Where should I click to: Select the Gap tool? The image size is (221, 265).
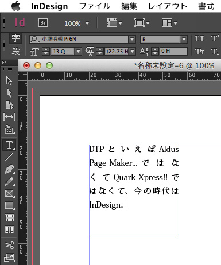(x=9, y=117)
